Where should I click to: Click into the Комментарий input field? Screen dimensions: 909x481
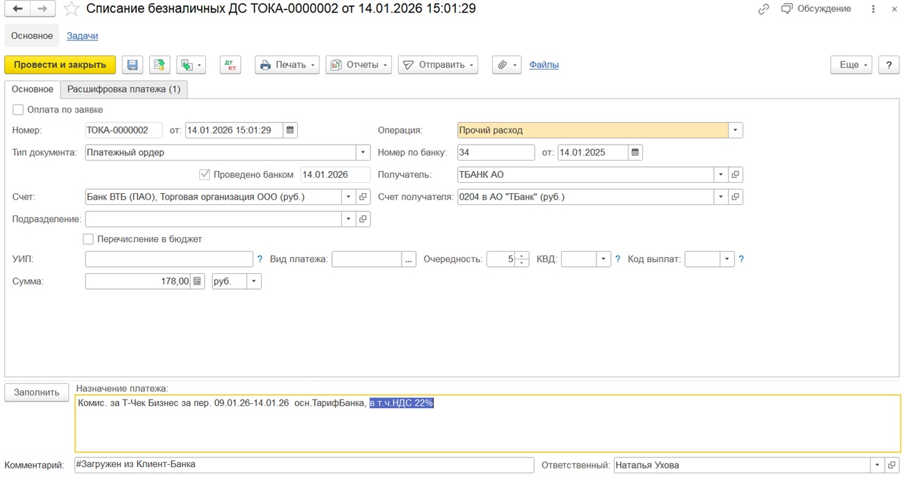point(303,465)
